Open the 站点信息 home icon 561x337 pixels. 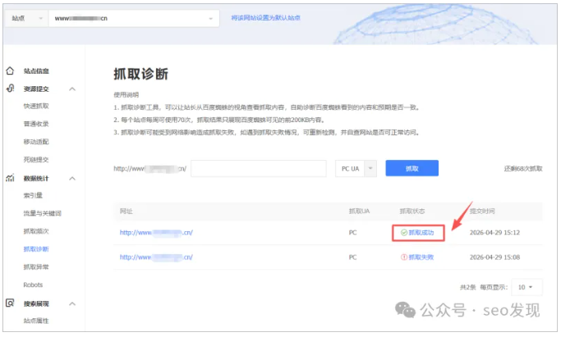[x=10, y=71]
